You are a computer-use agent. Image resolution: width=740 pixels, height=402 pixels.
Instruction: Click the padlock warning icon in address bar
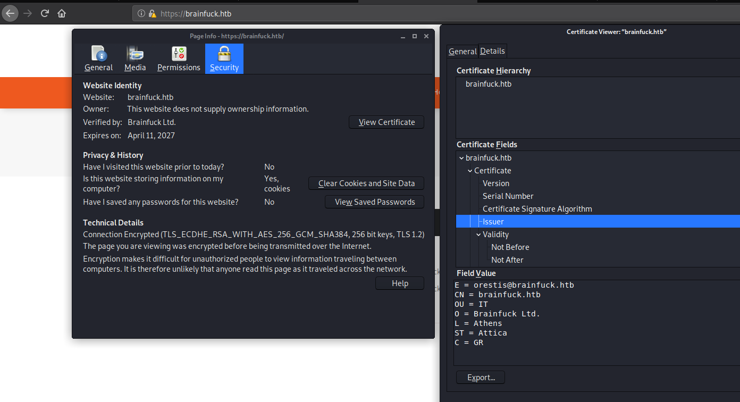click(x=153, y=14)
